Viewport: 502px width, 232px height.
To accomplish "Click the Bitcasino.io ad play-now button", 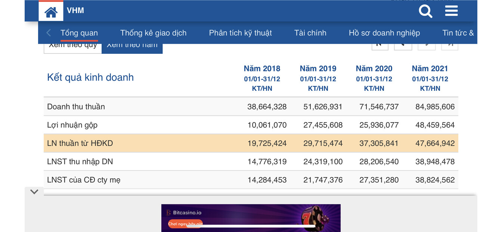I will (185, 224).
